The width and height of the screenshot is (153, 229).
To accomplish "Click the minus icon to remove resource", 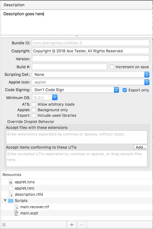I will tap(82, 224).
